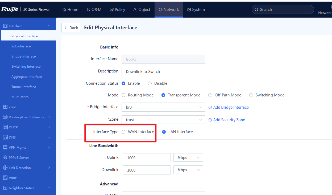
Task: Open the Uplink Mbps unit dropdown
Action: tap(188, 158)
